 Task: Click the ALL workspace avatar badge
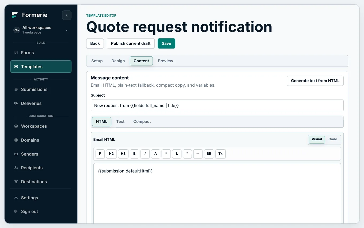pos(17,30)
